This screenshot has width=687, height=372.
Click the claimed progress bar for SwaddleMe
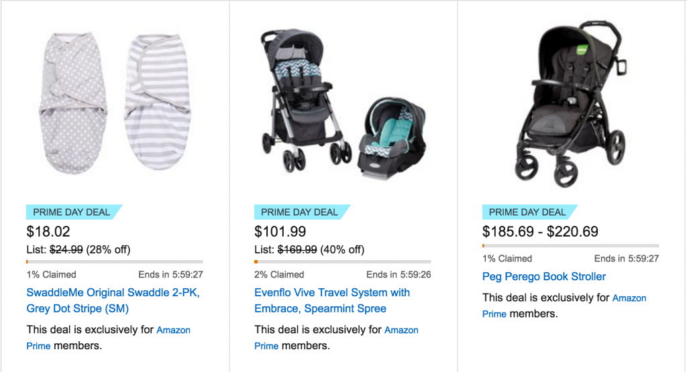115,261
